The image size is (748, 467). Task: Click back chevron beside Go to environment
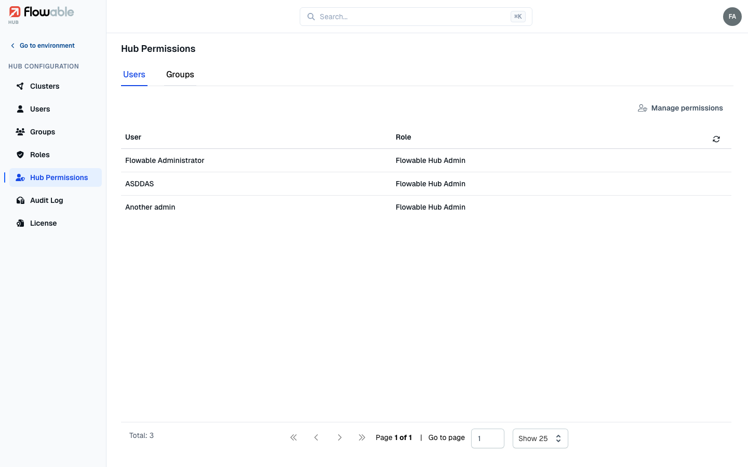(x=13, y=46)
